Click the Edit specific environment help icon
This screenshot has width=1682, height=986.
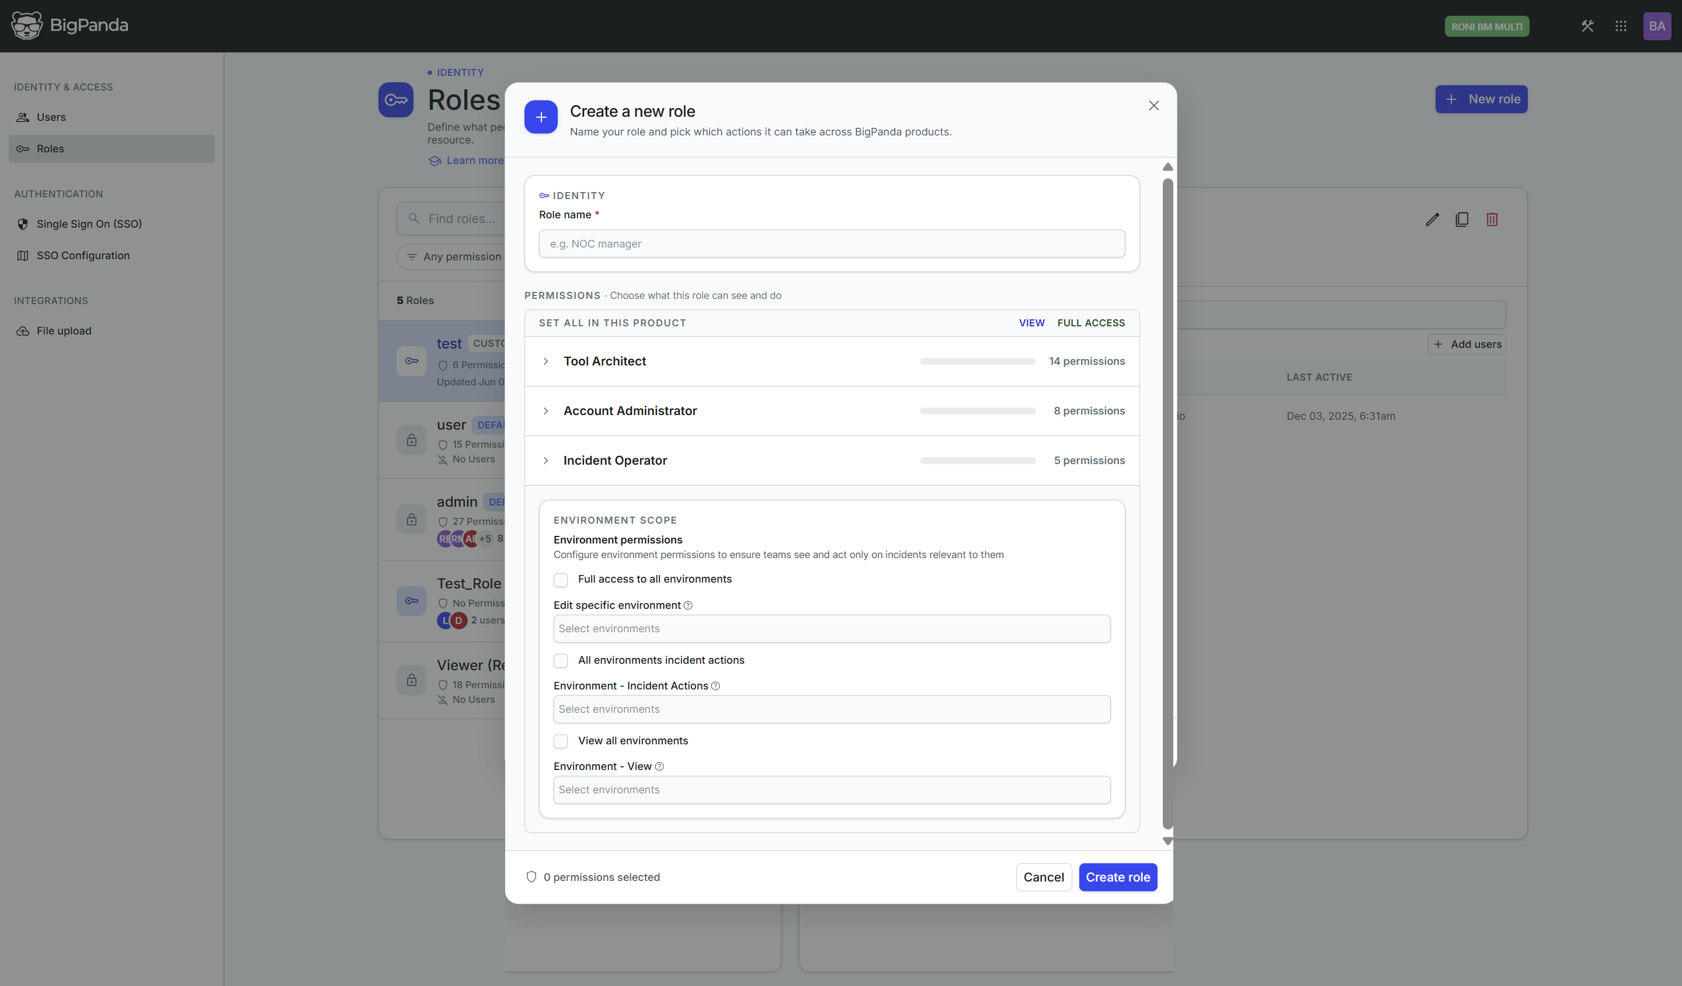click(x=688, y=605)
